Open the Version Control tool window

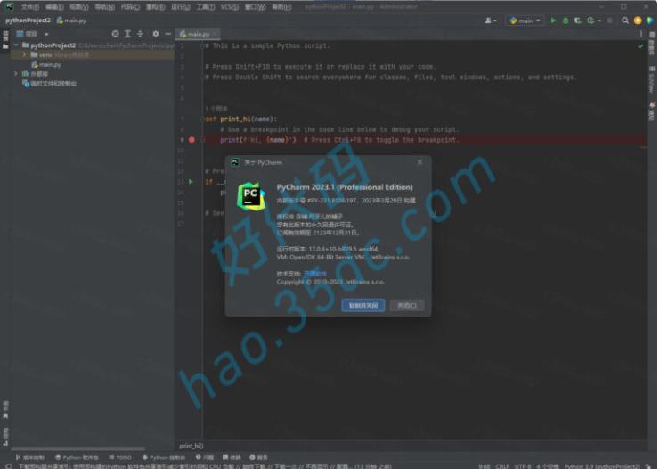(x=30, y=457)
